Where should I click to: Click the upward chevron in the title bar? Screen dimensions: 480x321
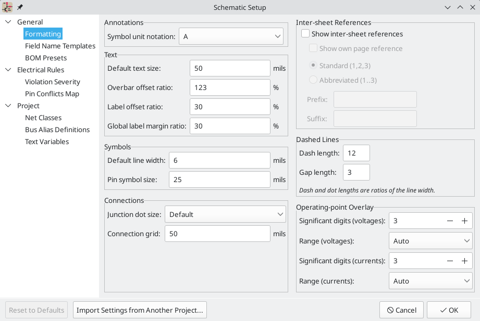(460, 7)
